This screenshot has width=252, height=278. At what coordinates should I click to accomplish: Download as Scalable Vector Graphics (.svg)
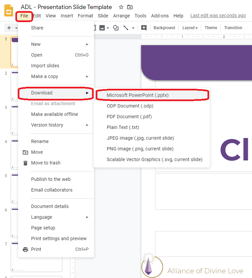coord(152,159)
